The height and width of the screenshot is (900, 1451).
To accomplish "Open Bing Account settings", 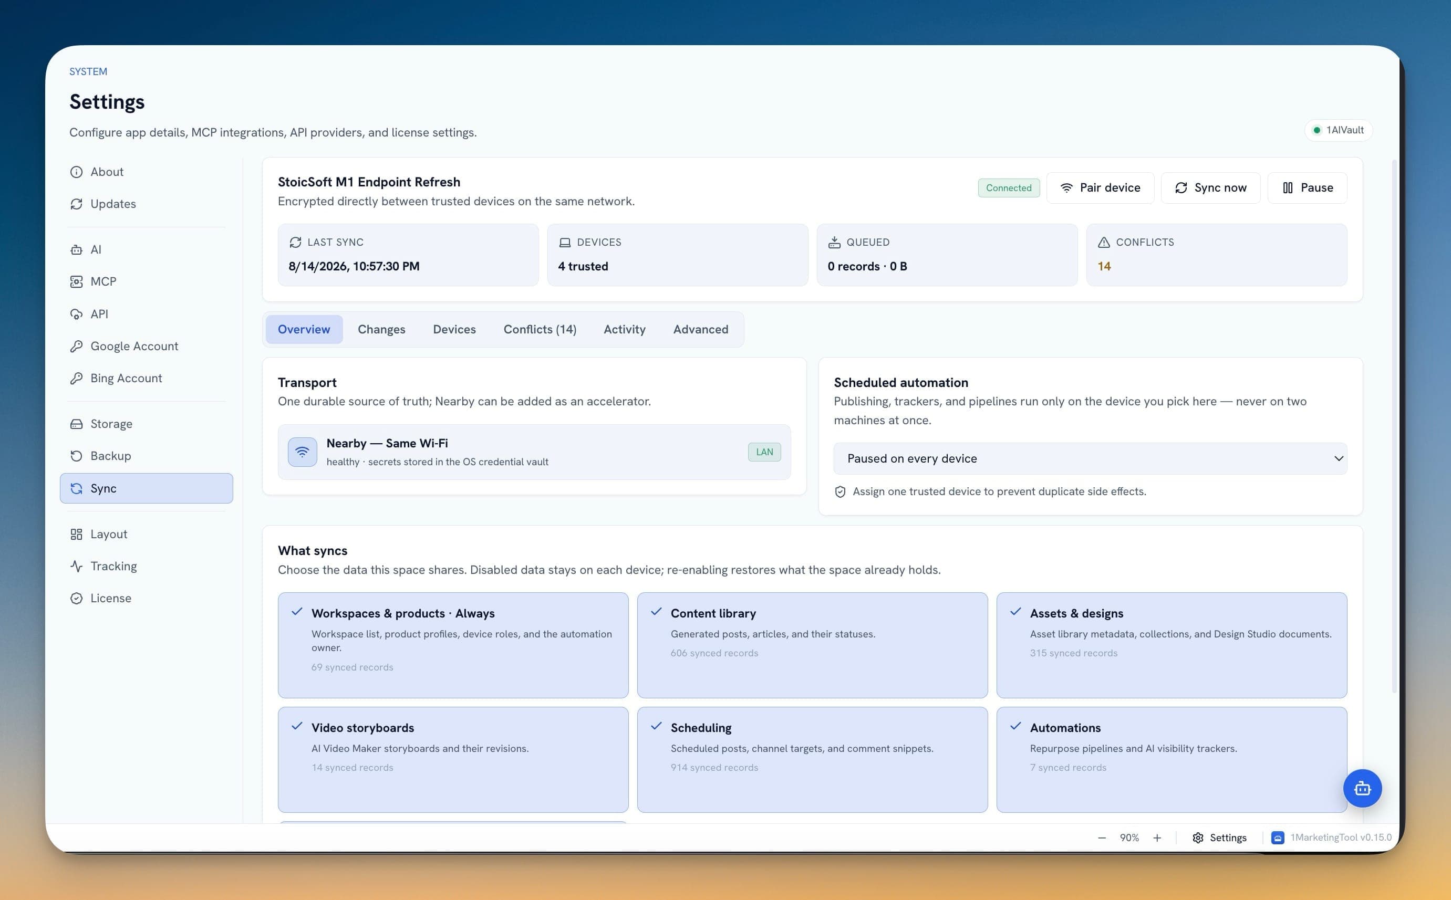I will (x=146, y=378).
